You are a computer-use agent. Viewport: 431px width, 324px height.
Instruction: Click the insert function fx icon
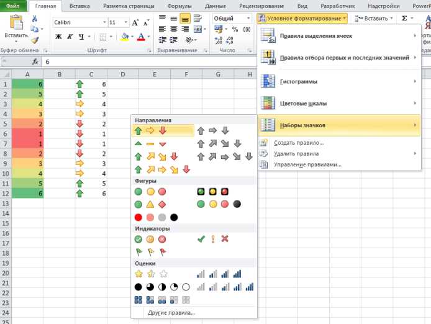tap(35, 61)
